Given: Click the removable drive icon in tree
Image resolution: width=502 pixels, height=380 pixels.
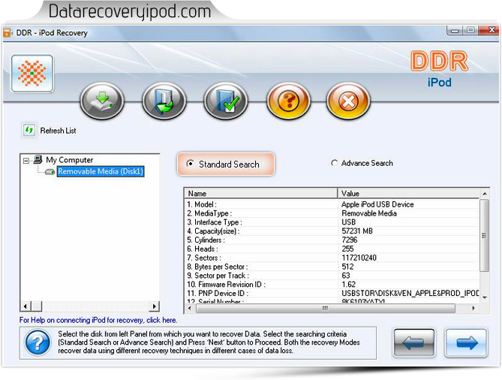Looking at the screenshot, I should [50, 172].
